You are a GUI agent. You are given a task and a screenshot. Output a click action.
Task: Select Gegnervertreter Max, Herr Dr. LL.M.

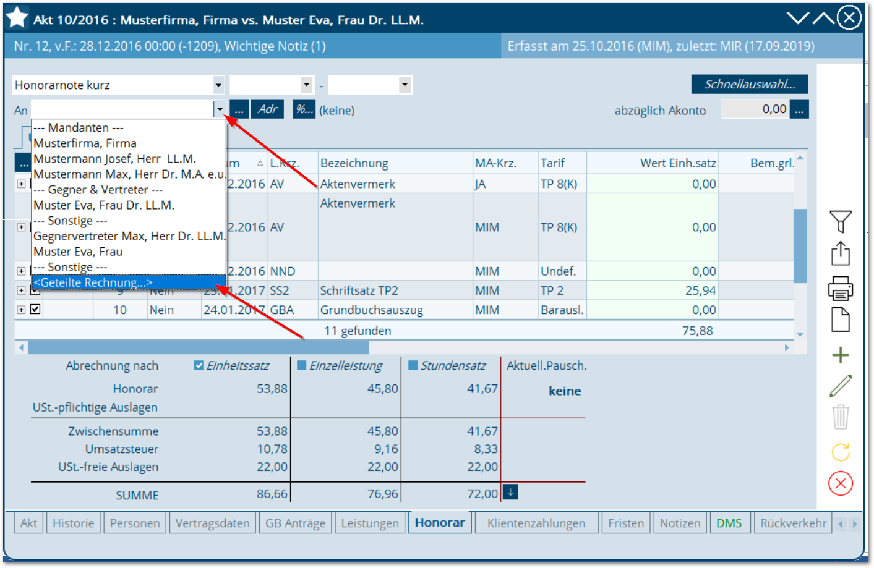129,235
